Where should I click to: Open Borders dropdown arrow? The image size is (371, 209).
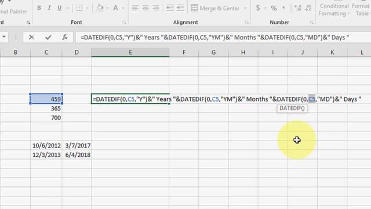(x=87, y=8)
